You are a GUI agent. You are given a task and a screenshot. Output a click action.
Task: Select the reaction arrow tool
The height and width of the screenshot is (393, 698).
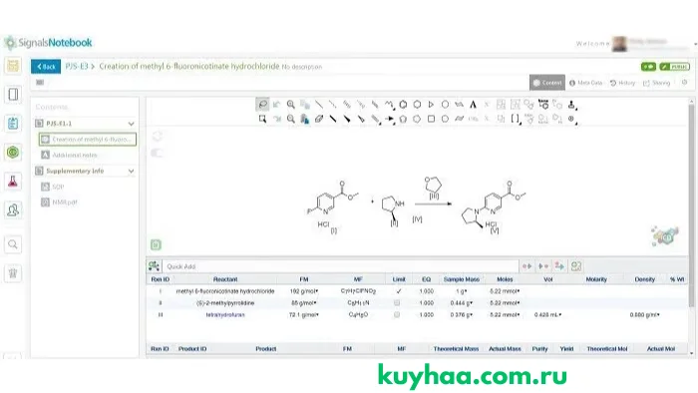[389, 119]
